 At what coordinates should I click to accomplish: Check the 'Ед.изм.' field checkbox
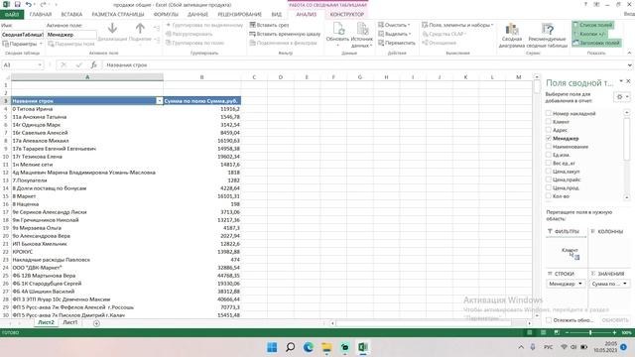(x=549, y=155)
